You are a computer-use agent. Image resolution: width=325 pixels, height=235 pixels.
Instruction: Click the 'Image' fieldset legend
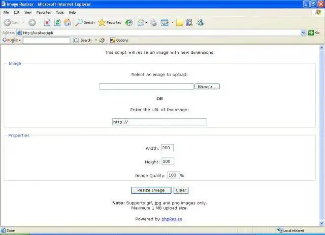click(x=15, y=63)
